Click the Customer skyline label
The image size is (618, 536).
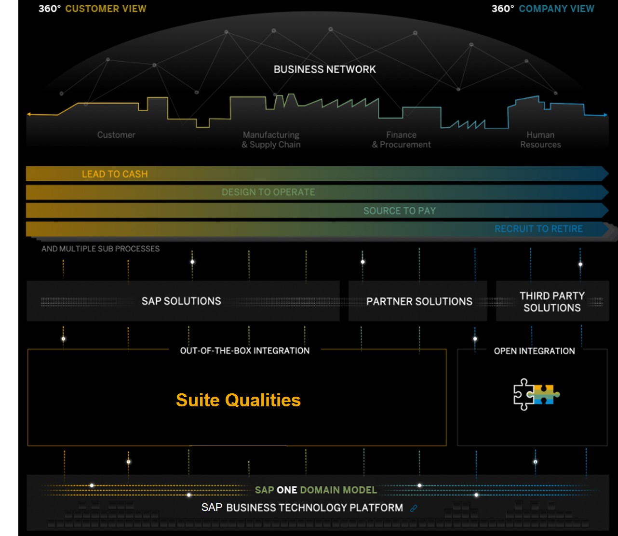tap(116, 135)
